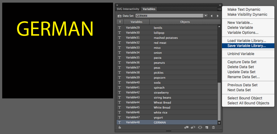The image size is (277, 134).
Task: Click the T type icon for Variable40
Action: [x=120, y=83]
